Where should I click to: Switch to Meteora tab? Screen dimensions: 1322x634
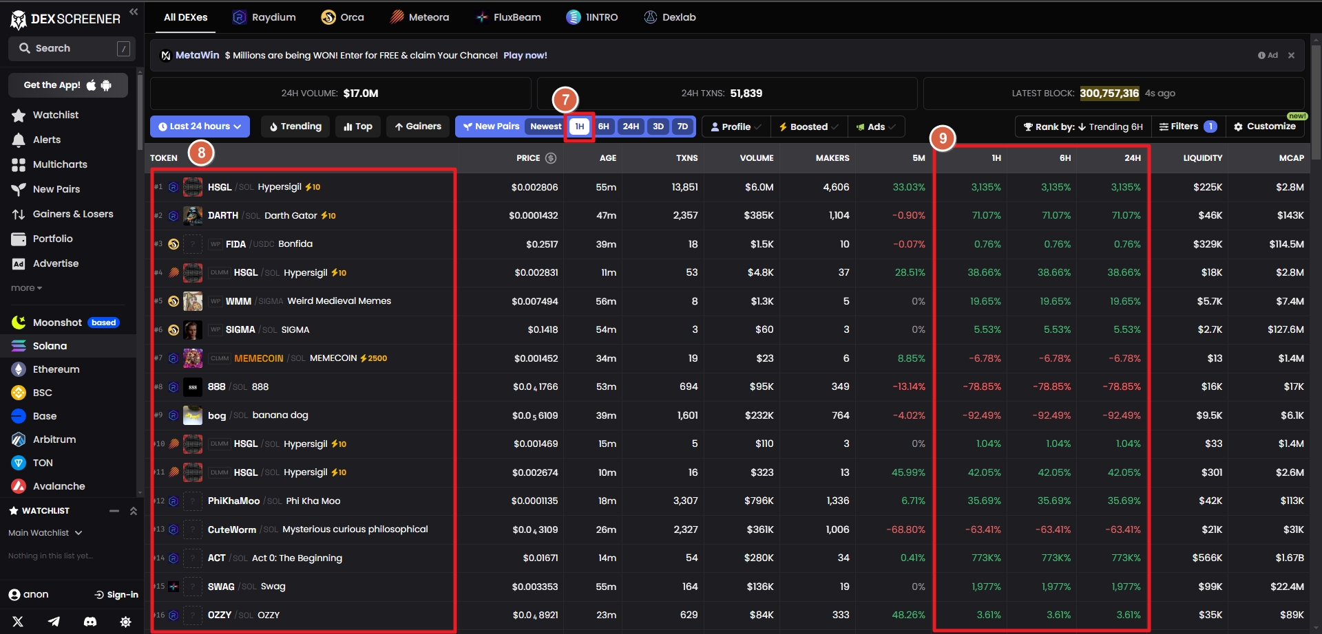(419, 17)
